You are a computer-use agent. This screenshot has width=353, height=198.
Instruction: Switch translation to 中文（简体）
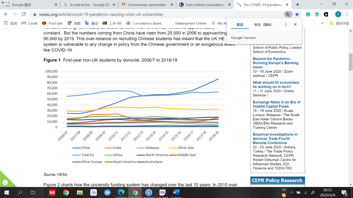pos(263,25)
